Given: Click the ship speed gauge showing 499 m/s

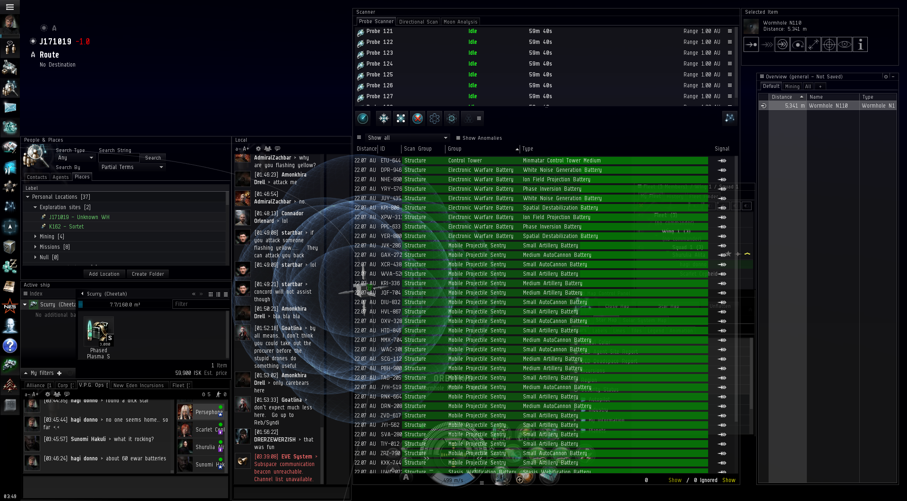Looking at the screenshot, I should (453, 480).
